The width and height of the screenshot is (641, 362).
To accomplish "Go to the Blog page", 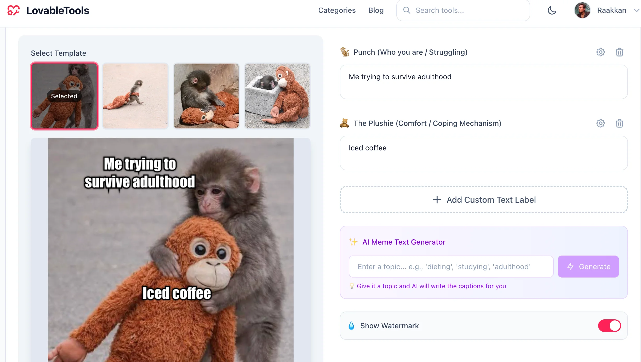I will click(376, 10).
